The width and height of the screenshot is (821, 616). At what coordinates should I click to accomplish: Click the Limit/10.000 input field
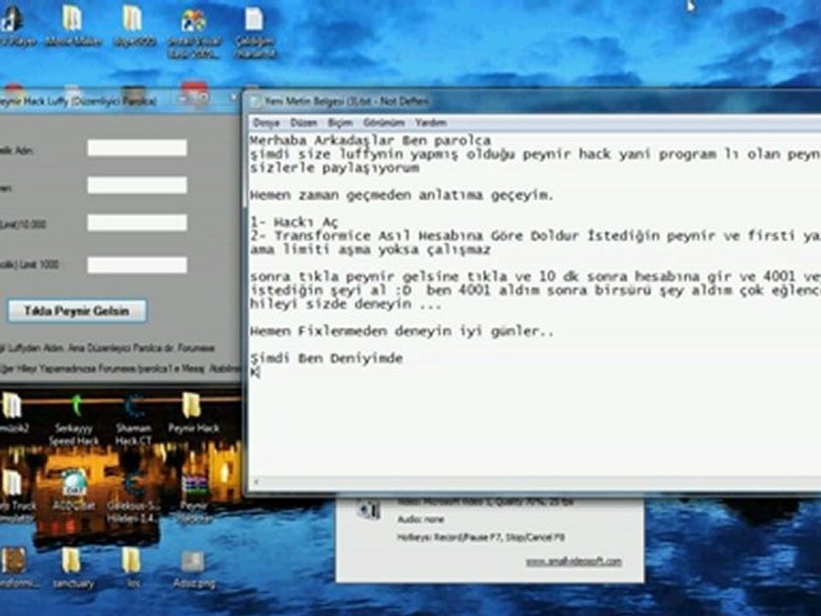tap(137, 222)
